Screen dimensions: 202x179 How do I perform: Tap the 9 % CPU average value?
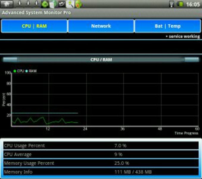pyautogui.click(x=118, y=154)
